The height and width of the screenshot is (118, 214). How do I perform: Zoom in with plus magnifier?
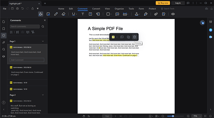click(188, 116)
